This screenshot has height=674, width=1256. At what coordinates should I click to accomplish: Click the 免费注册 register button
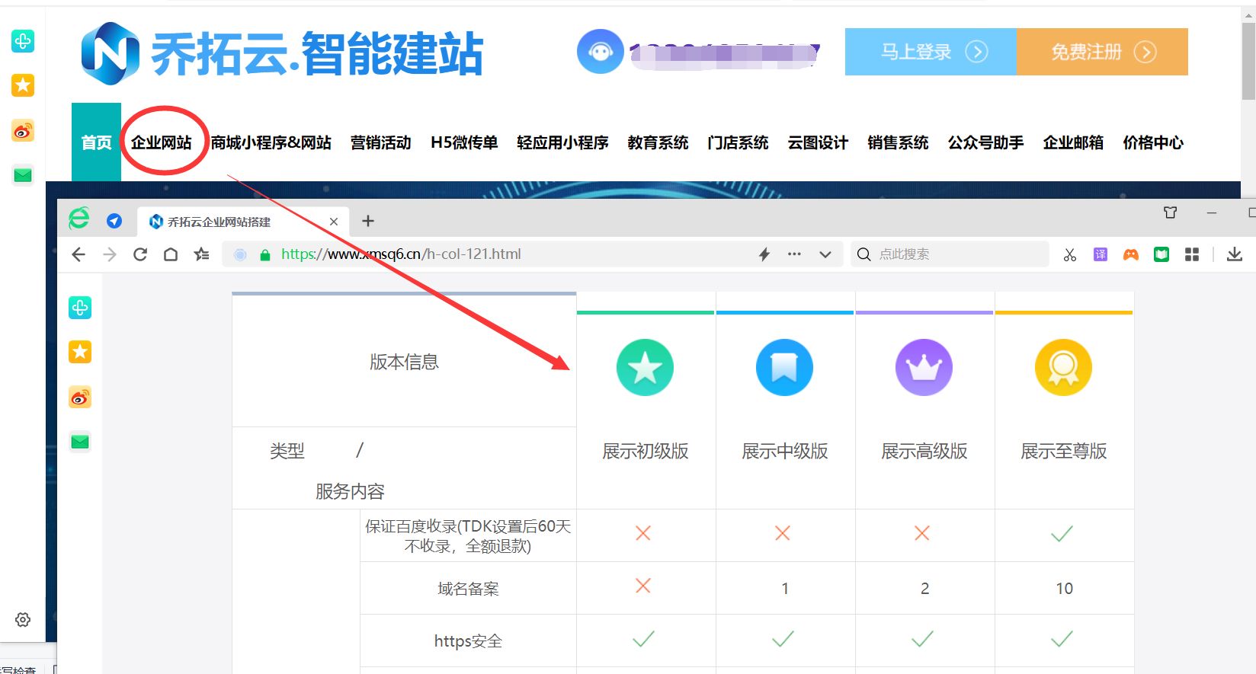[x=1102, y=52]
